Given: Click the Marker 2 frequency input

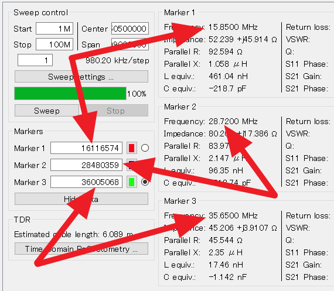Looking at the screenshot, I should tap(87, 165).
